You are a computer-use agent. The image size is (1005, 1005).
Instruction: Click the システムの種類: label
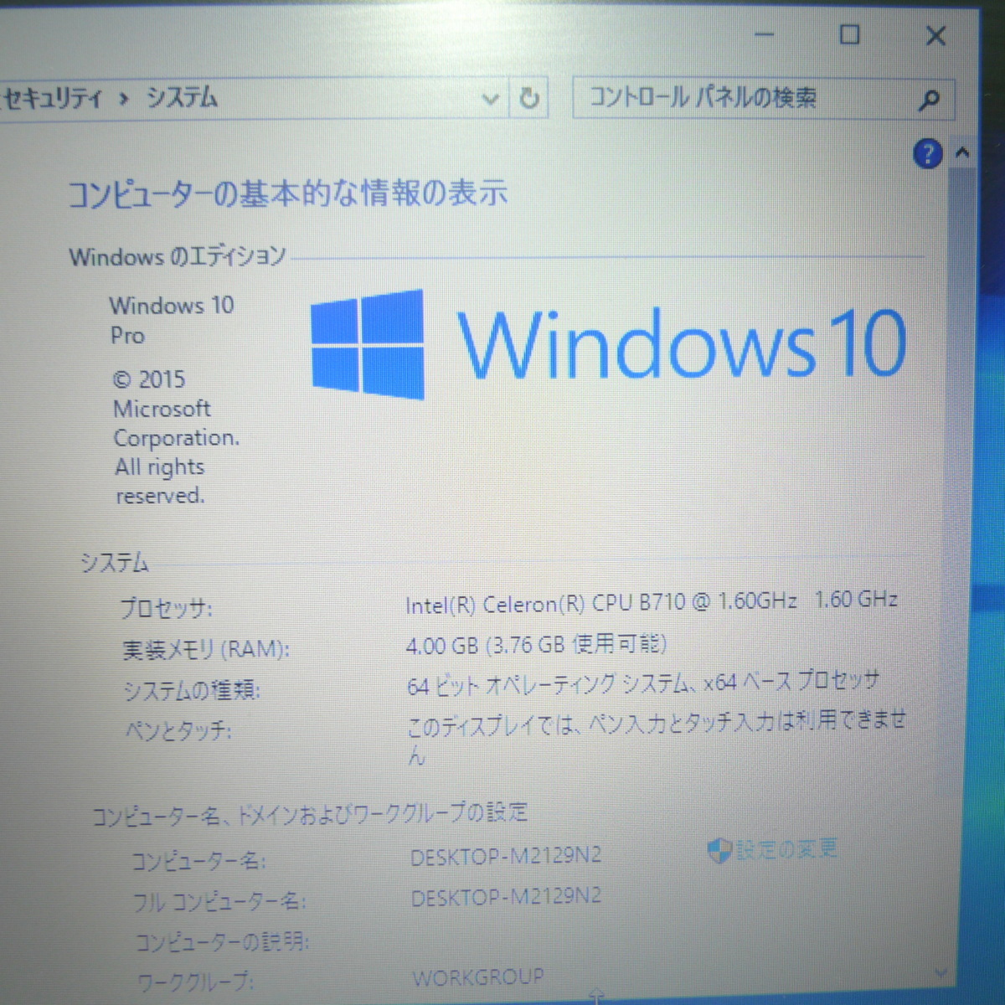(192, 690)
